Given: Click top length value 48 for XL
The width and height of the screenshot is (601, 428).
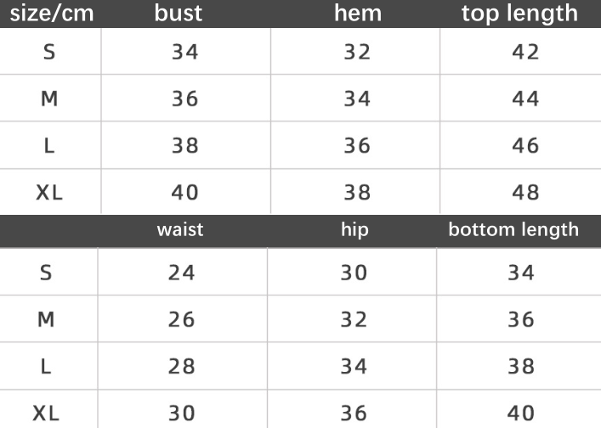Looking at the screenshot, I should point(526,192).
